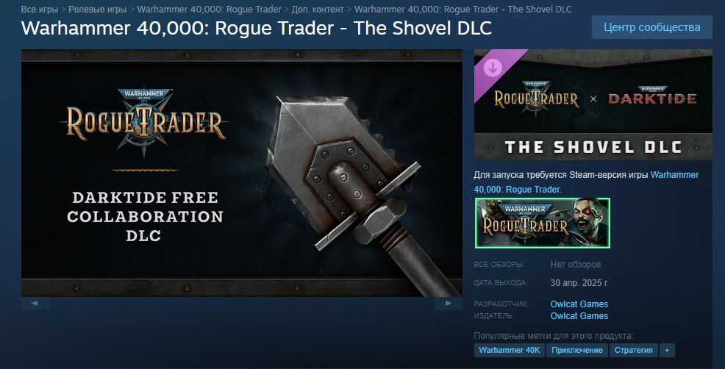
Task: Click the main shovel screenshot
Action: click(242, 173)
